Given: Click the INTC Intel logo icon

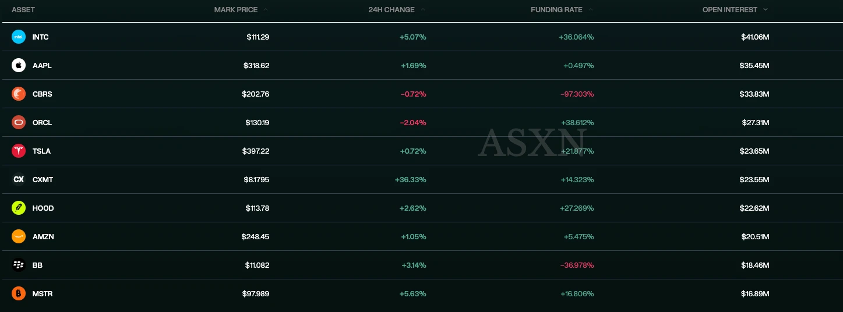Looking at the screenshot, I should (19, 37).
